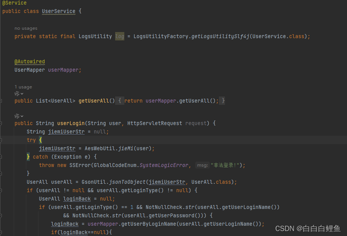This screenshot has width=347, height=236.
Task: Click the @Service annotation
Action: click(x=14, y=3)
